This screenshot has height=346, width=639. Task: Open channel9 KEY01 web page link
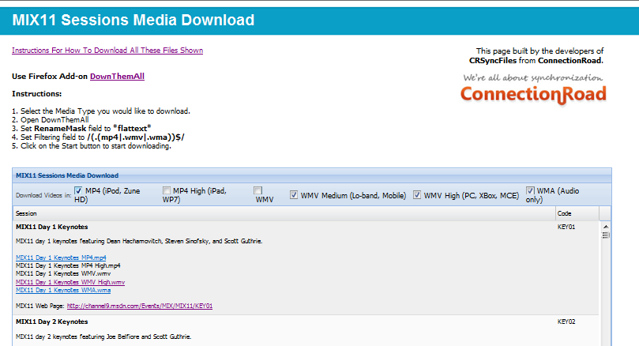[140, 306]
